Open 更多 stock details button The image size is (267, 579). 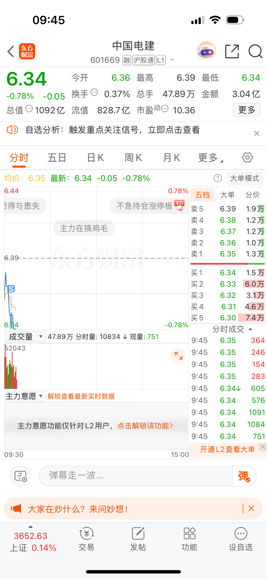coord(247,110)
